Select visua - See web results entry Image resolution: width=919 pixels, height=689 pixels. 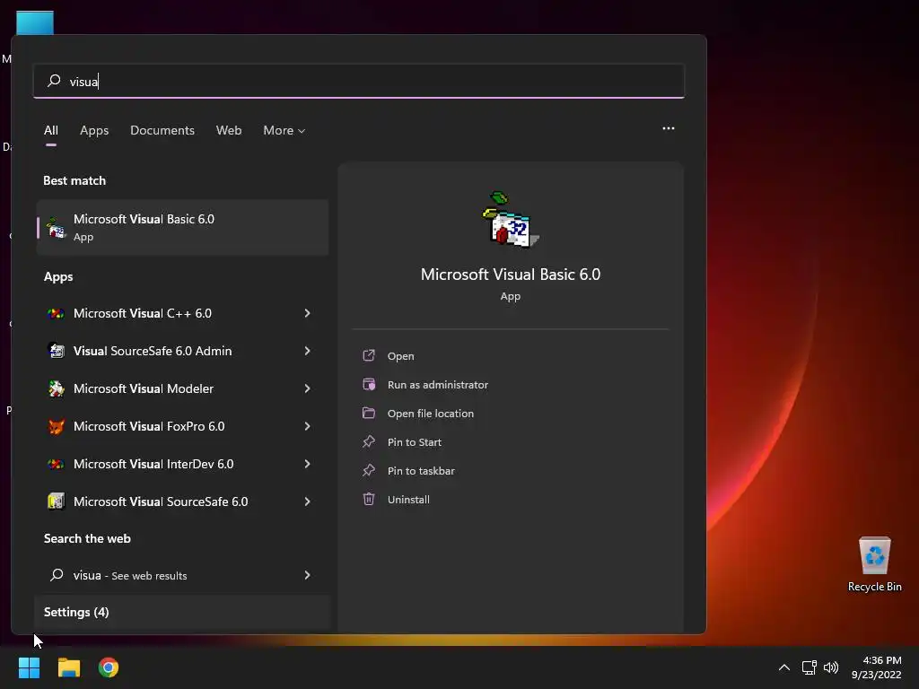pyautogui.click(x=182, y=575)
